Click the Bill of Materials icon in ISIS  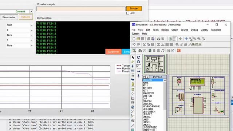[168, 51]
